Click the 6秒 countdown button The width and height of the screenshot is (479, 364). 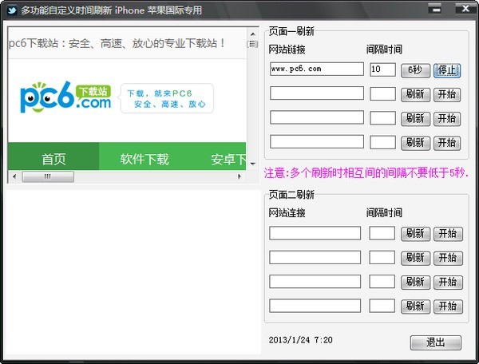(x=415, y=70)
